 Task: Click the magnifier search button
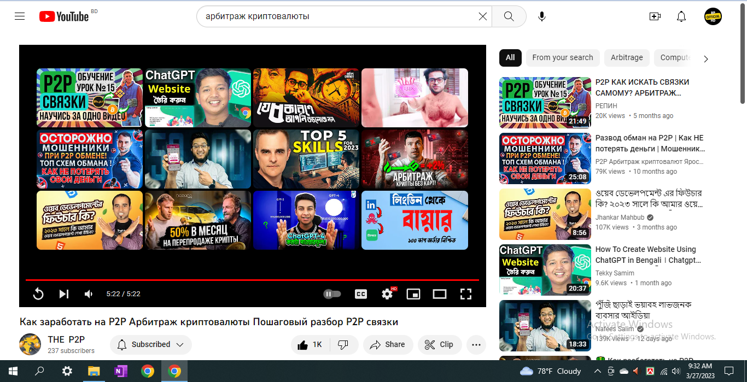(509, 16)
